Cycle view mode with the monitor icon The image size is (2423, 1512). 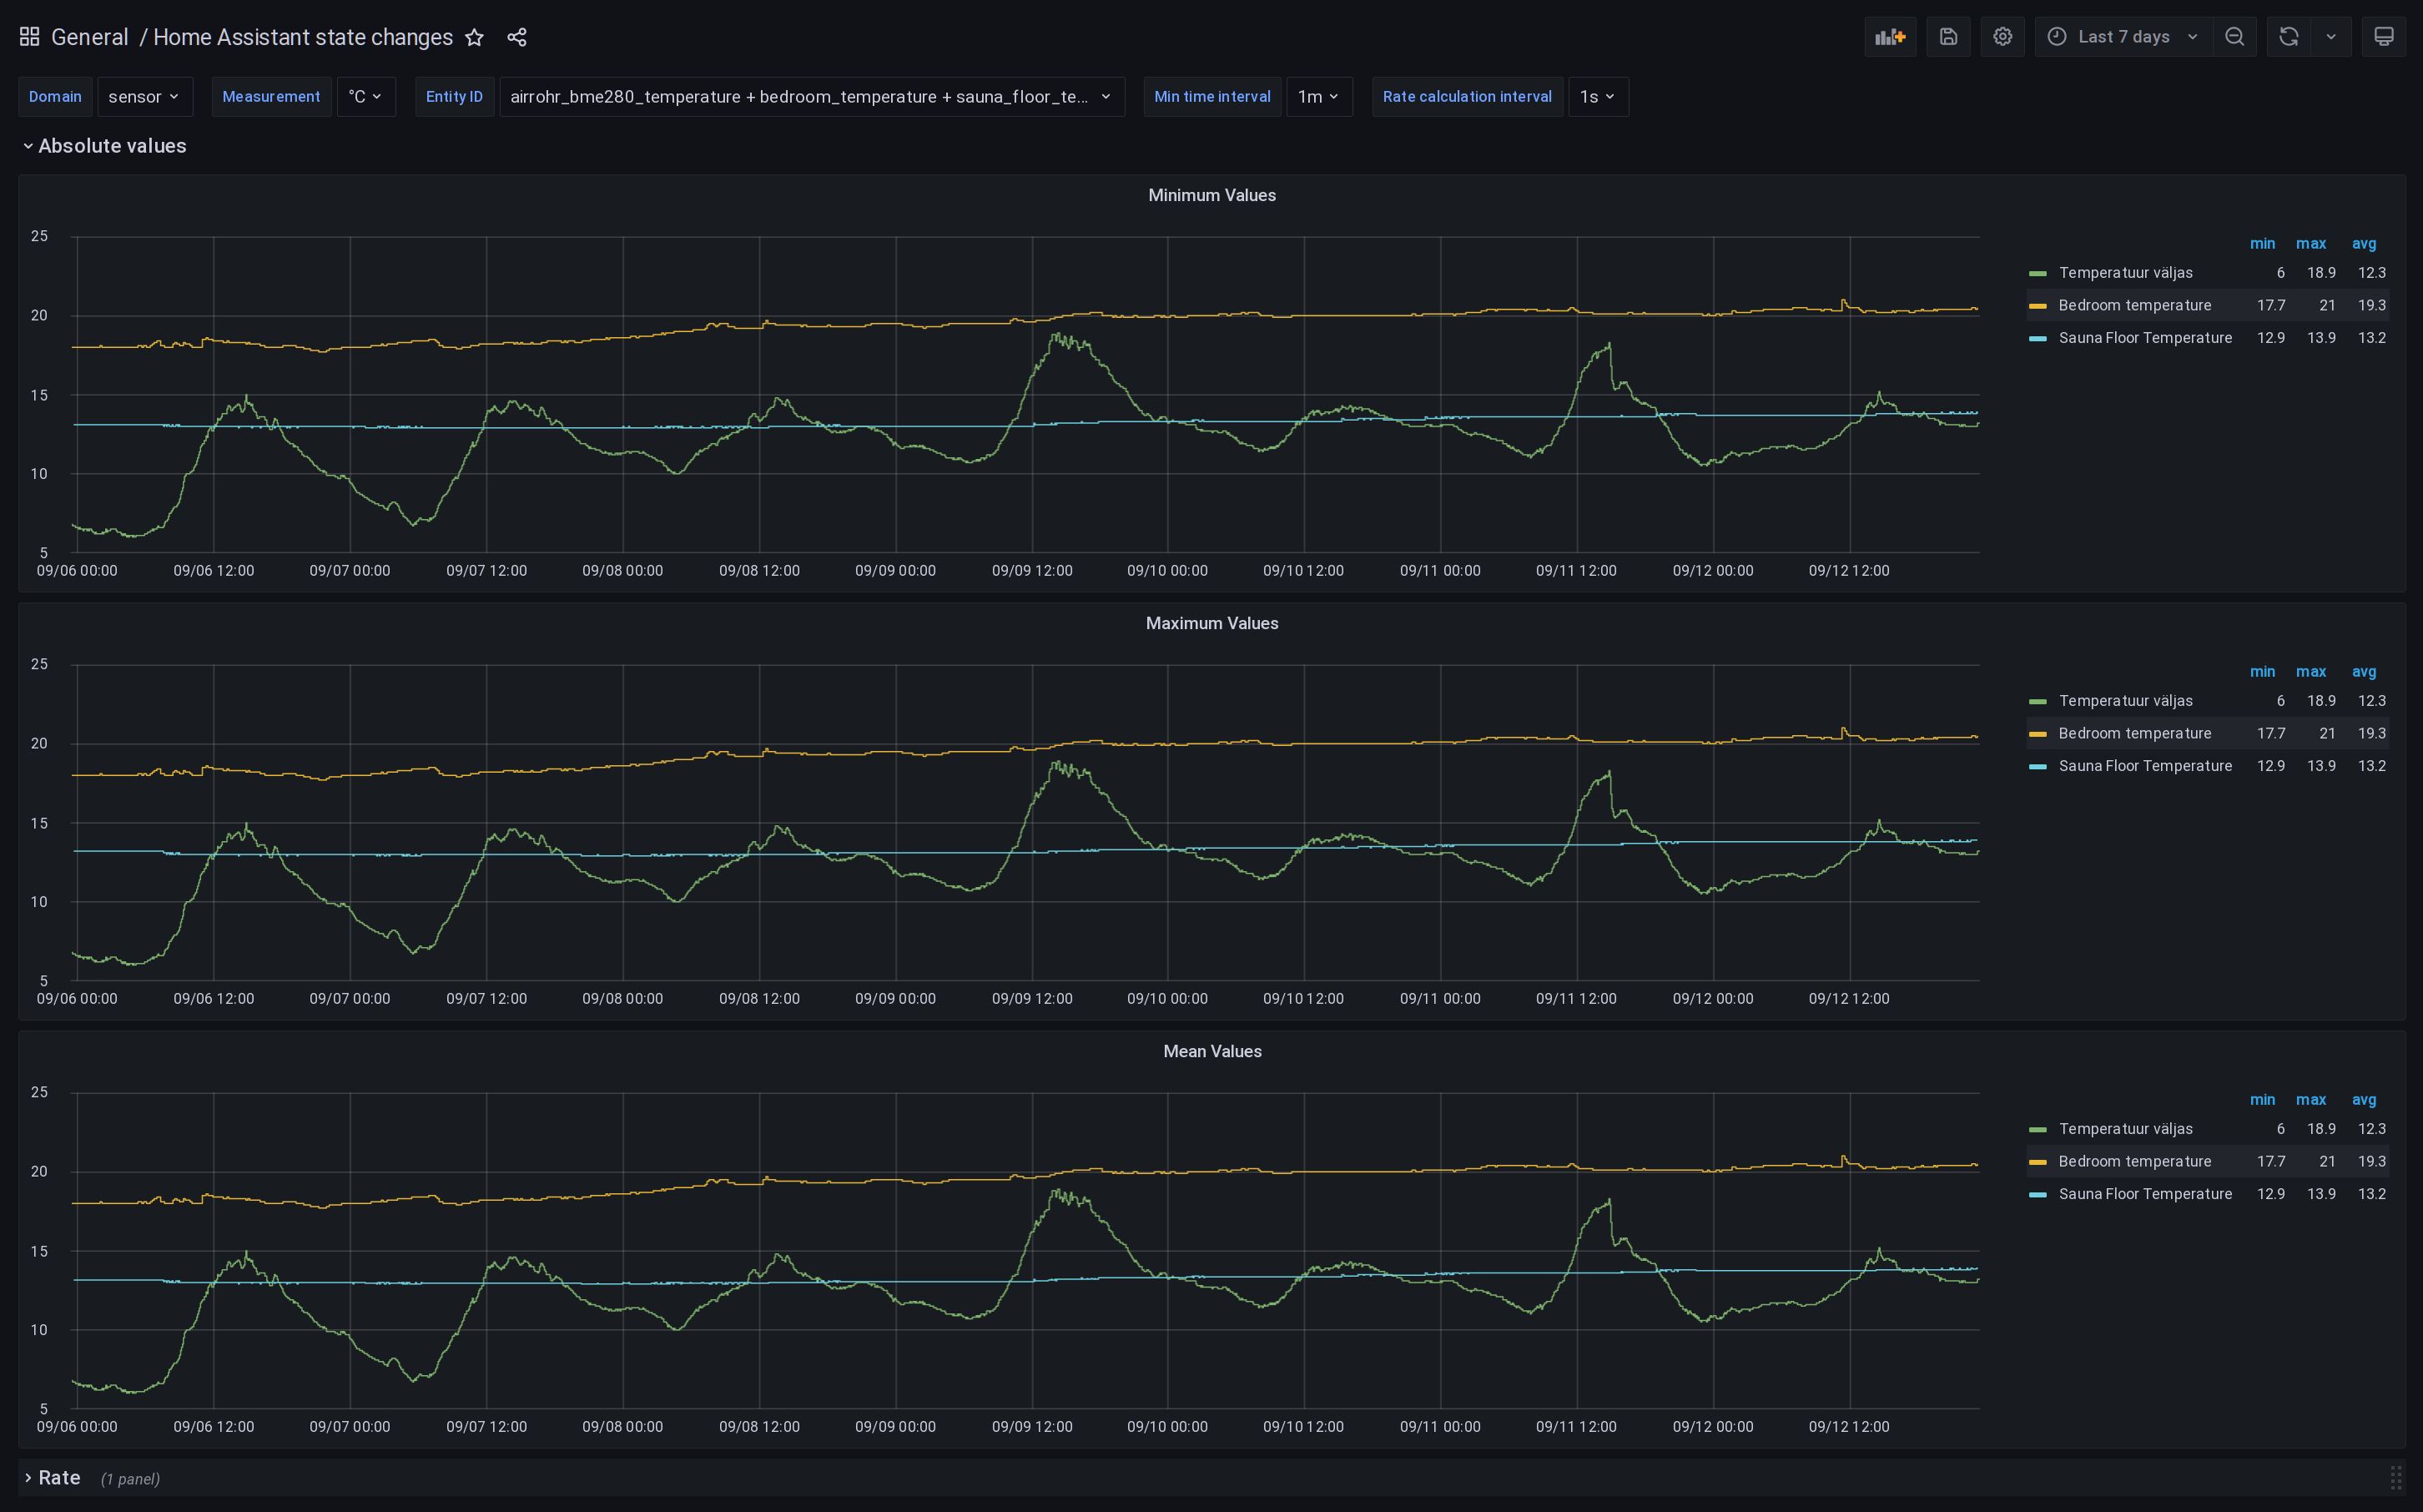[x=2383, y=37]
